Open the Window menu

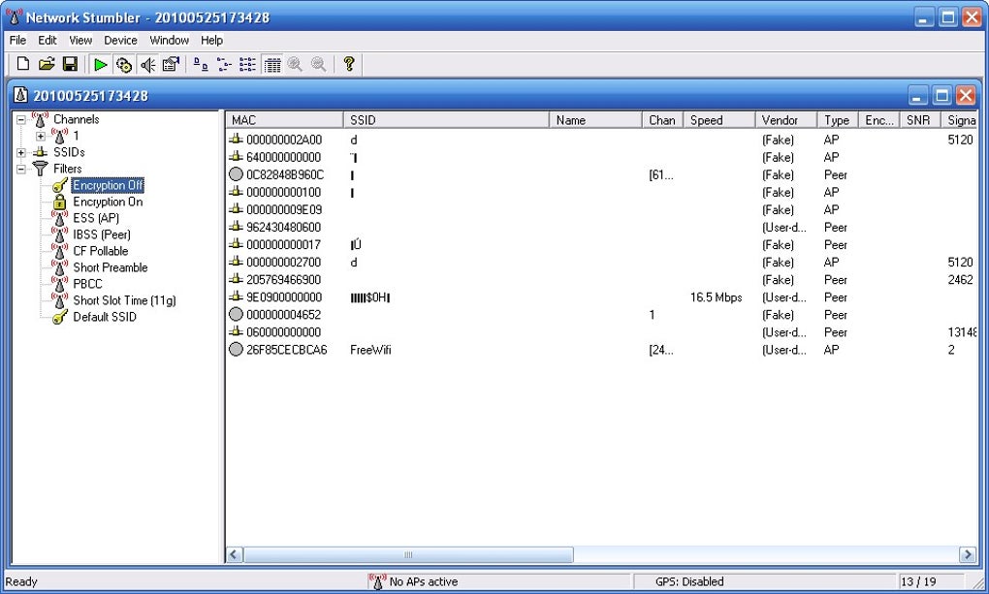click(169, 41)
